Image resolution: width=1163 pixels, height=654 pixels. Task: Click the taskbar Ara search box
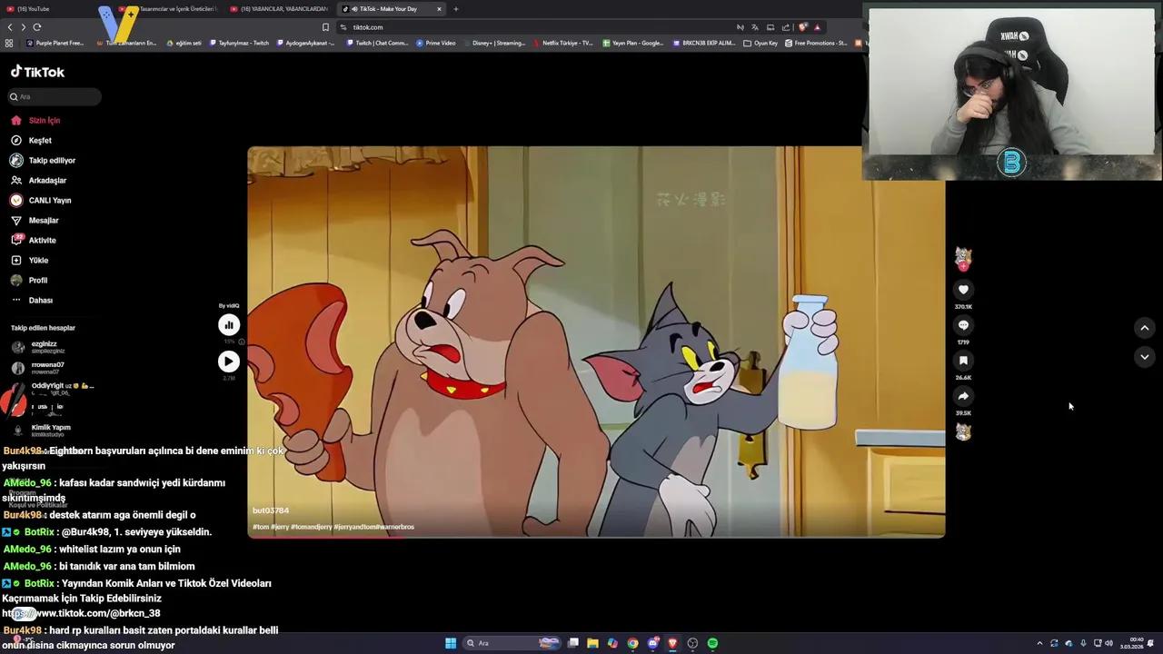(511, 643)
